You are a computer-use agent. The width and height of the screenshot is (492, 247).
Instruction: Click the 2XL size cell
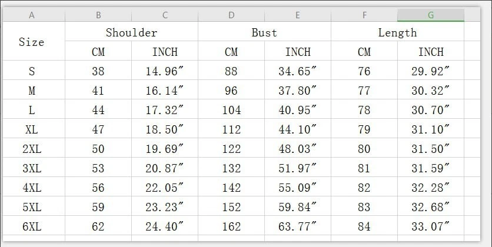(x=32, y=149)
